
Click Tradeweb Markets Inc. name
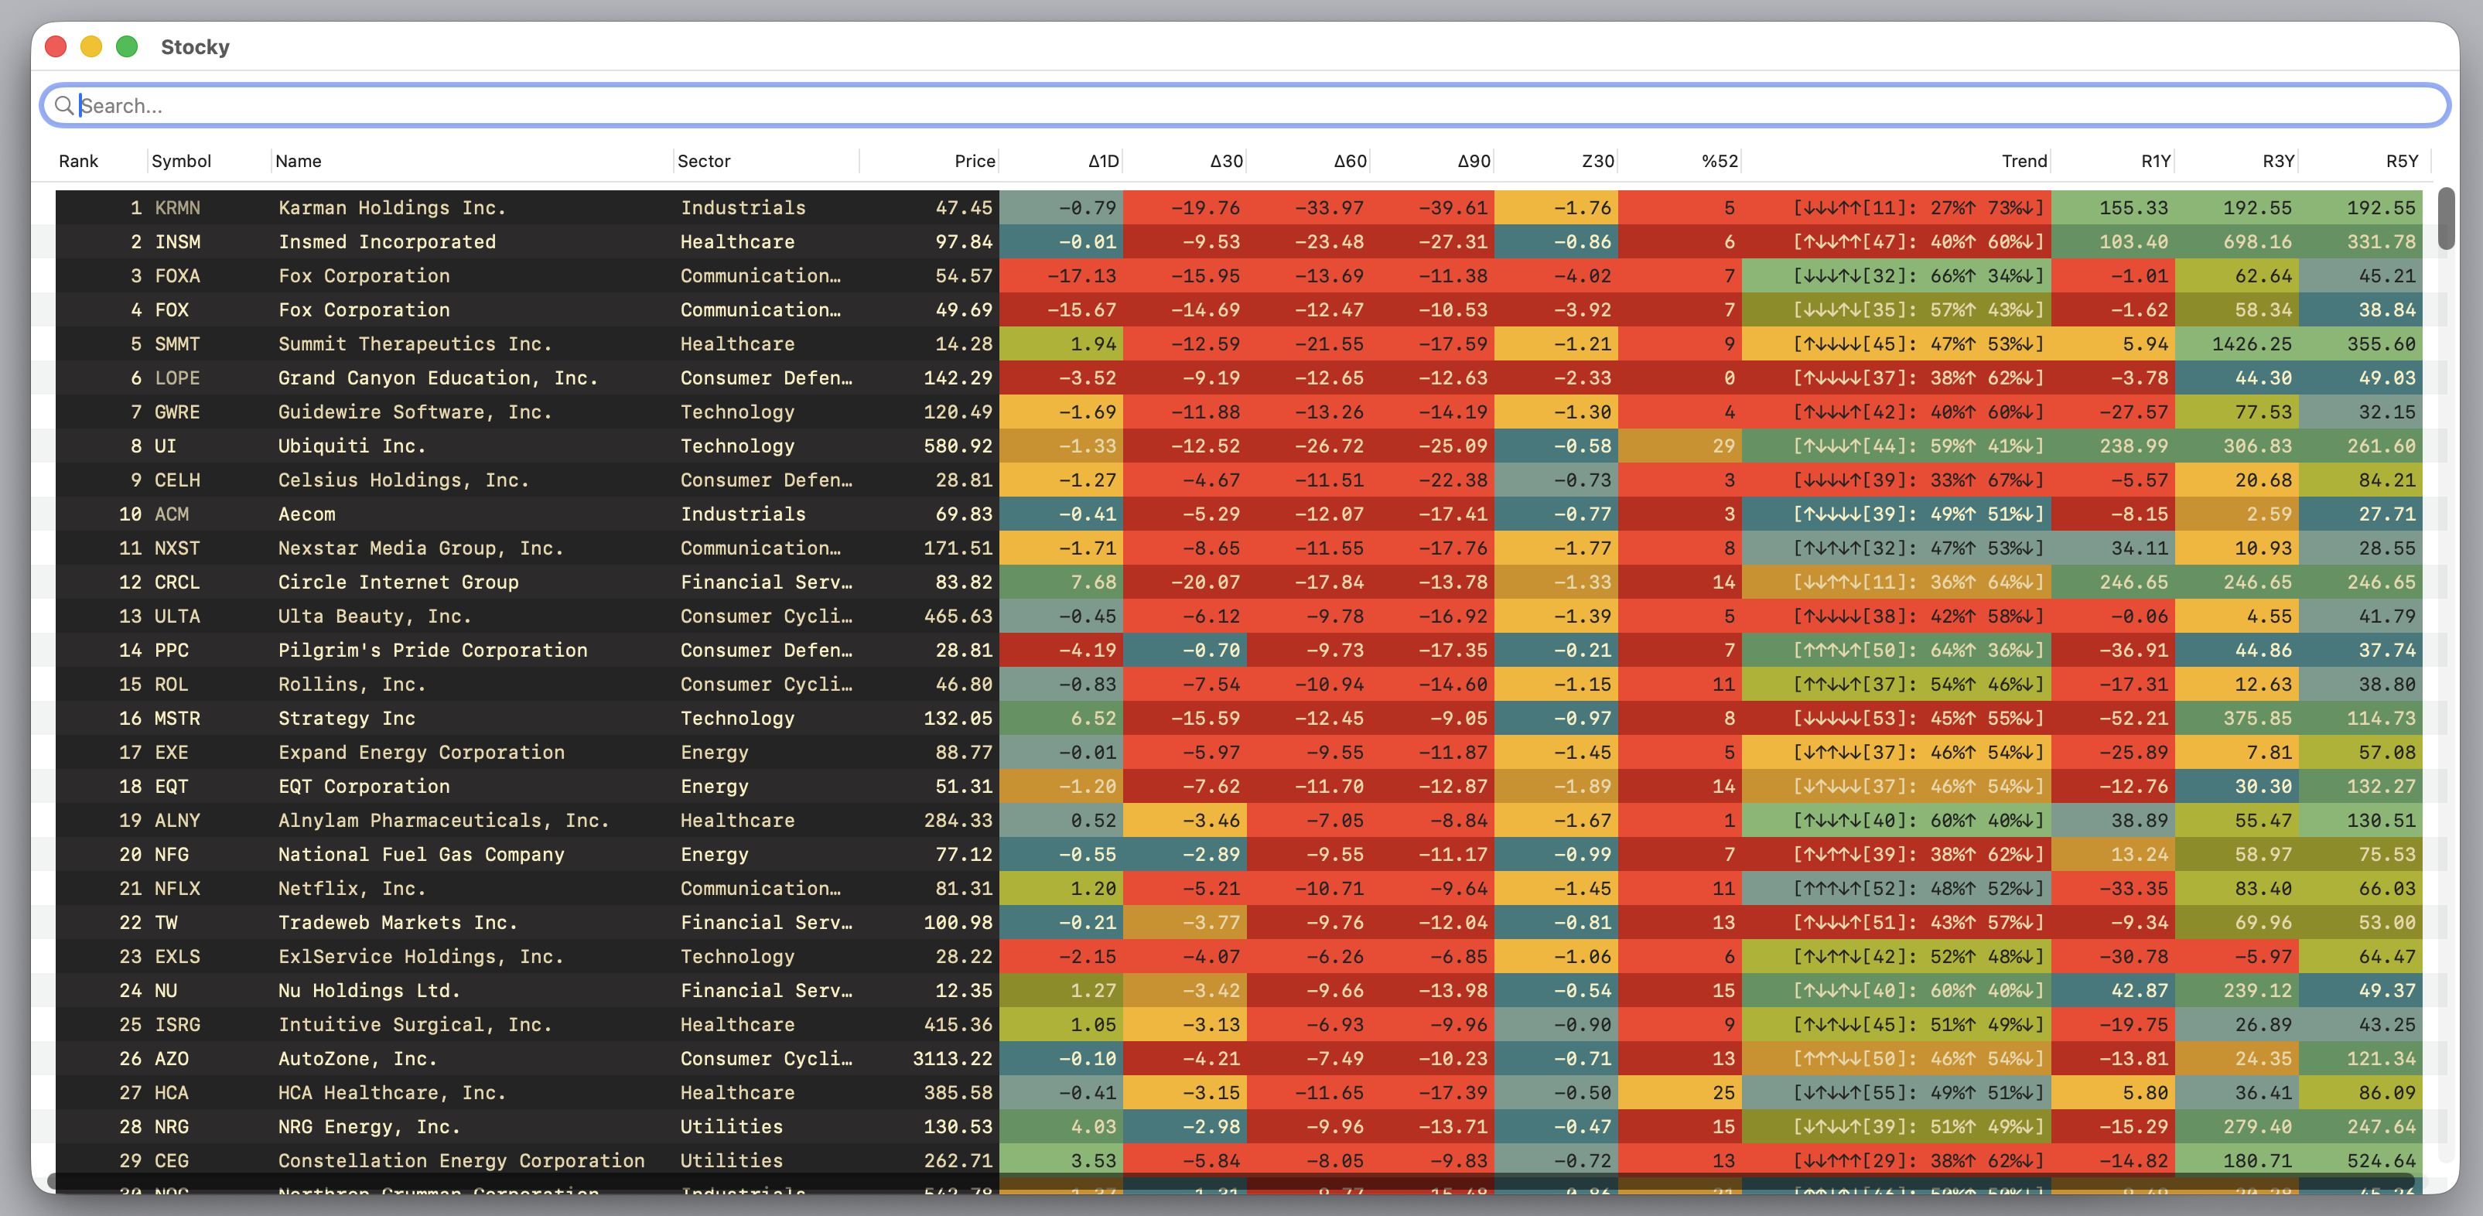(x=398, y=923)
